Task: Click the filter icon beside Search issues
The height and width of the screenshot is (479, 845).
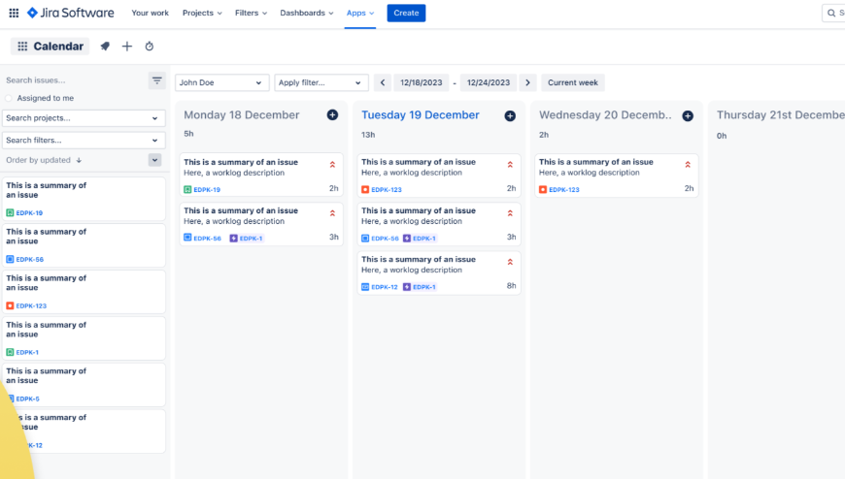Action: (x=157, y=80)
